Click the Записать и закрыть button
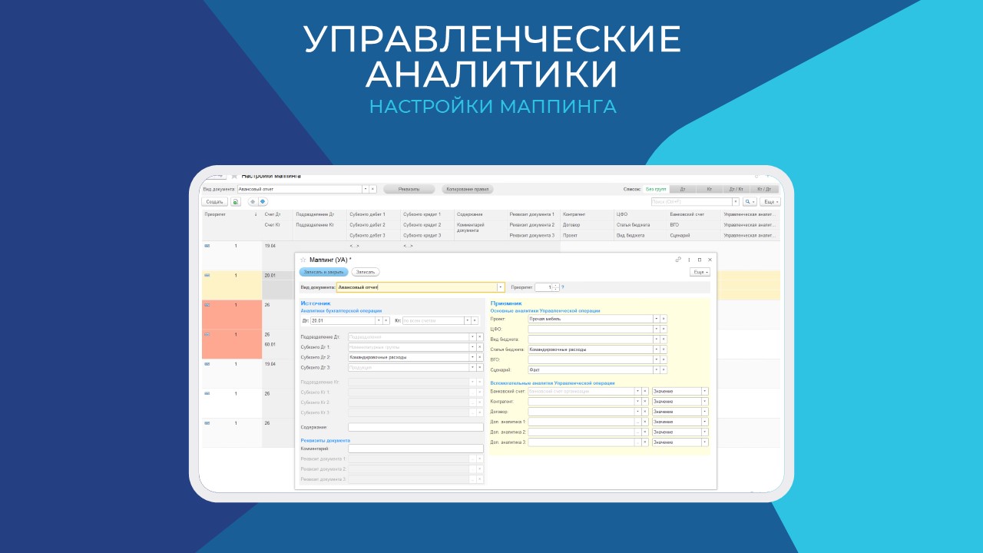The image size is (983, 553). 323,272
